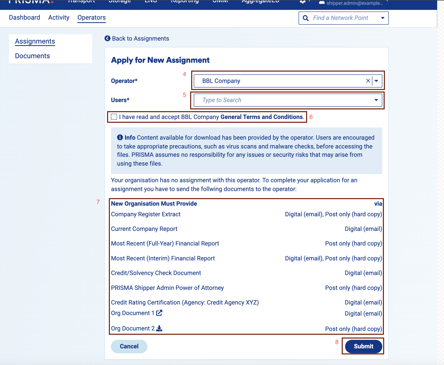The height and width of the screenshot is (365, 444).
Task: Download Org Document 2 via download icon
Action: click(159, 328)
